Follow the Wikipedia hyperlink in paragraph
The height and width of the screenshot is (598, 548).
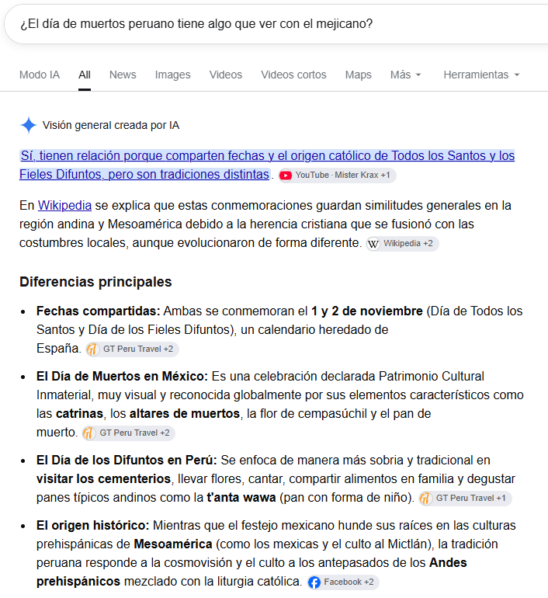coord(64,206)
